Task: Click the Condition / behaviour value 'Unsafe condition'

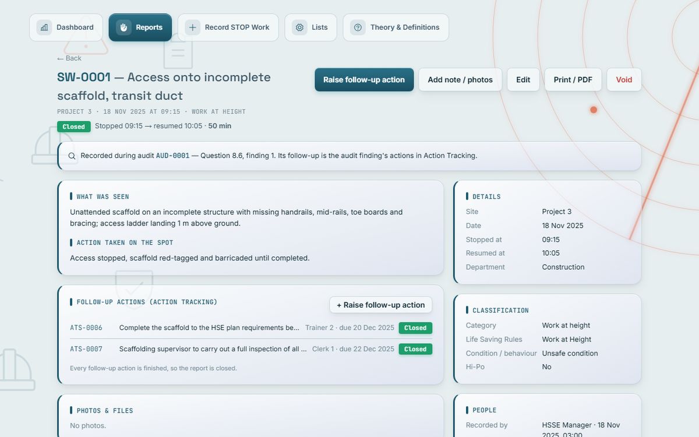Action: 570,353
